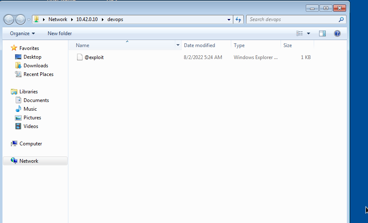
Task: Click the Libraries icon
Action: tap(14, 91)
